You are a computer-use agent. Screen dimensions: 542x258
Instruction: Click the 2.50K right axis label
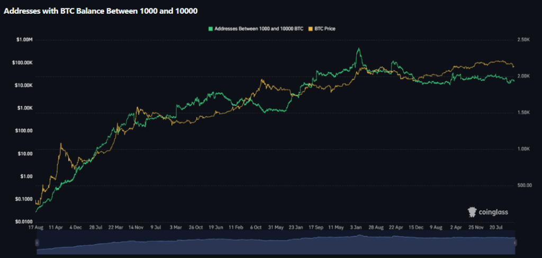coord(524,40)
